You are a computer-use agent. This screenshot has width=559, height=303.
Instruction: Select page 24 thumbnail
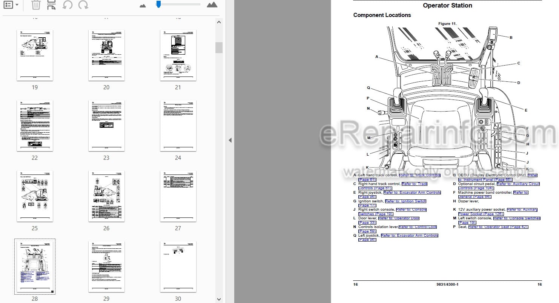click(x=178, y=126)
